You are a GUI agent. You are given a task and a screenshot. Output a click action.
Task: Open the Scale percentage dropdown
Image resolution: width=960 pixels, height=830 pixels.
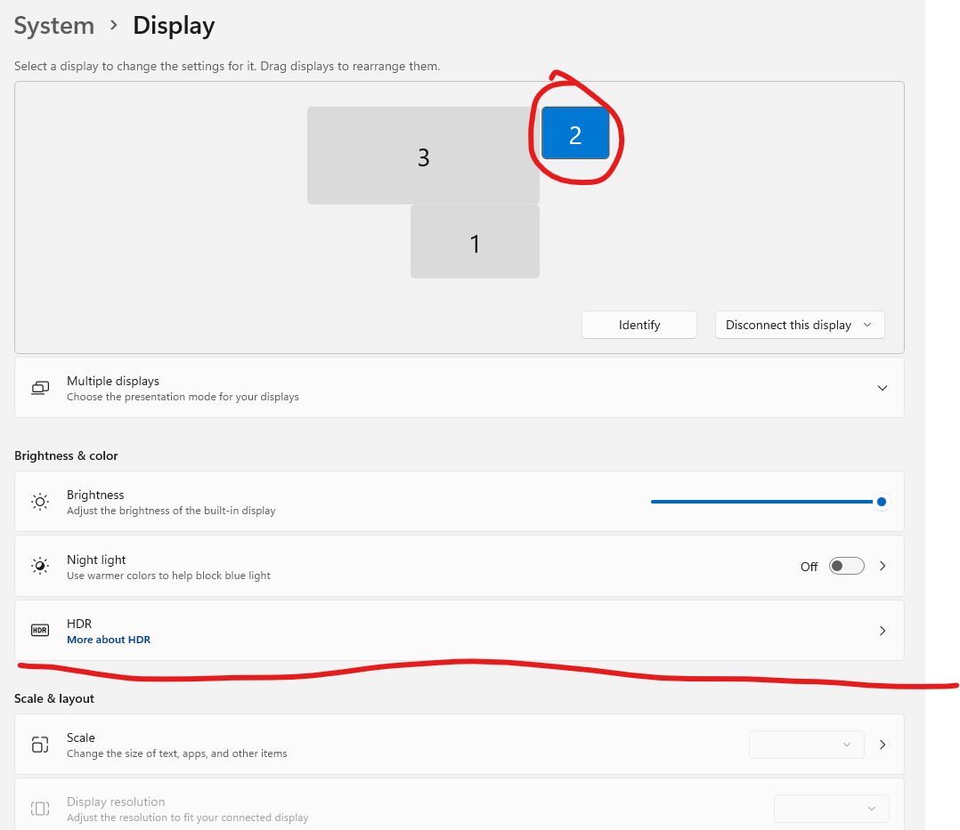[x=806, y=745]
